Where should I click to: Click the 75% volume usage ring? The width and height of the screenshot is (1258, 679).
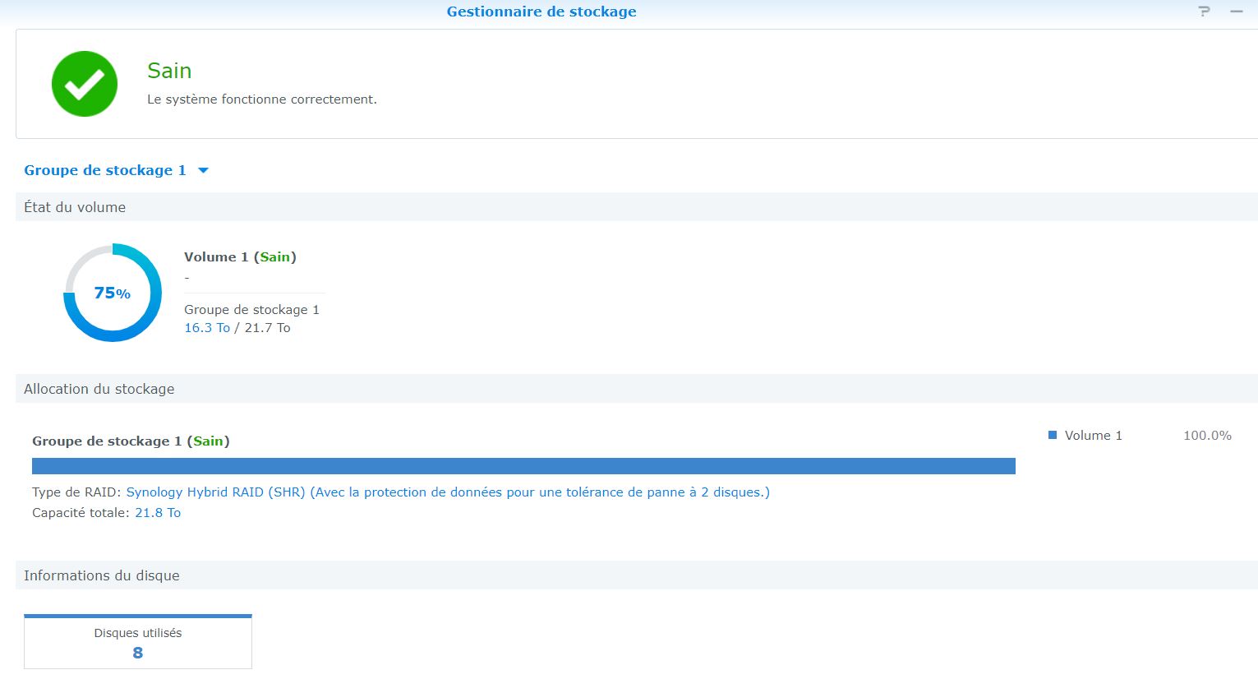click(113, 293)
